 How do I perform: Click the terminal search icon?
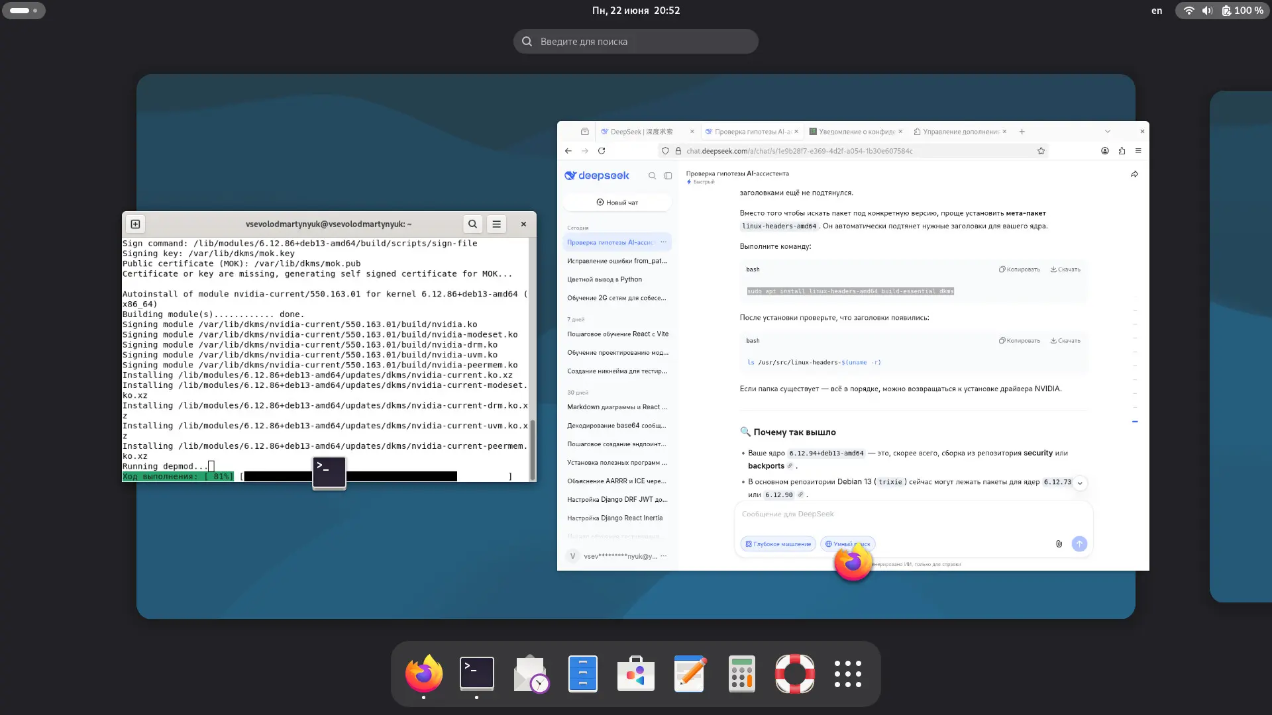tap(472, 224)
